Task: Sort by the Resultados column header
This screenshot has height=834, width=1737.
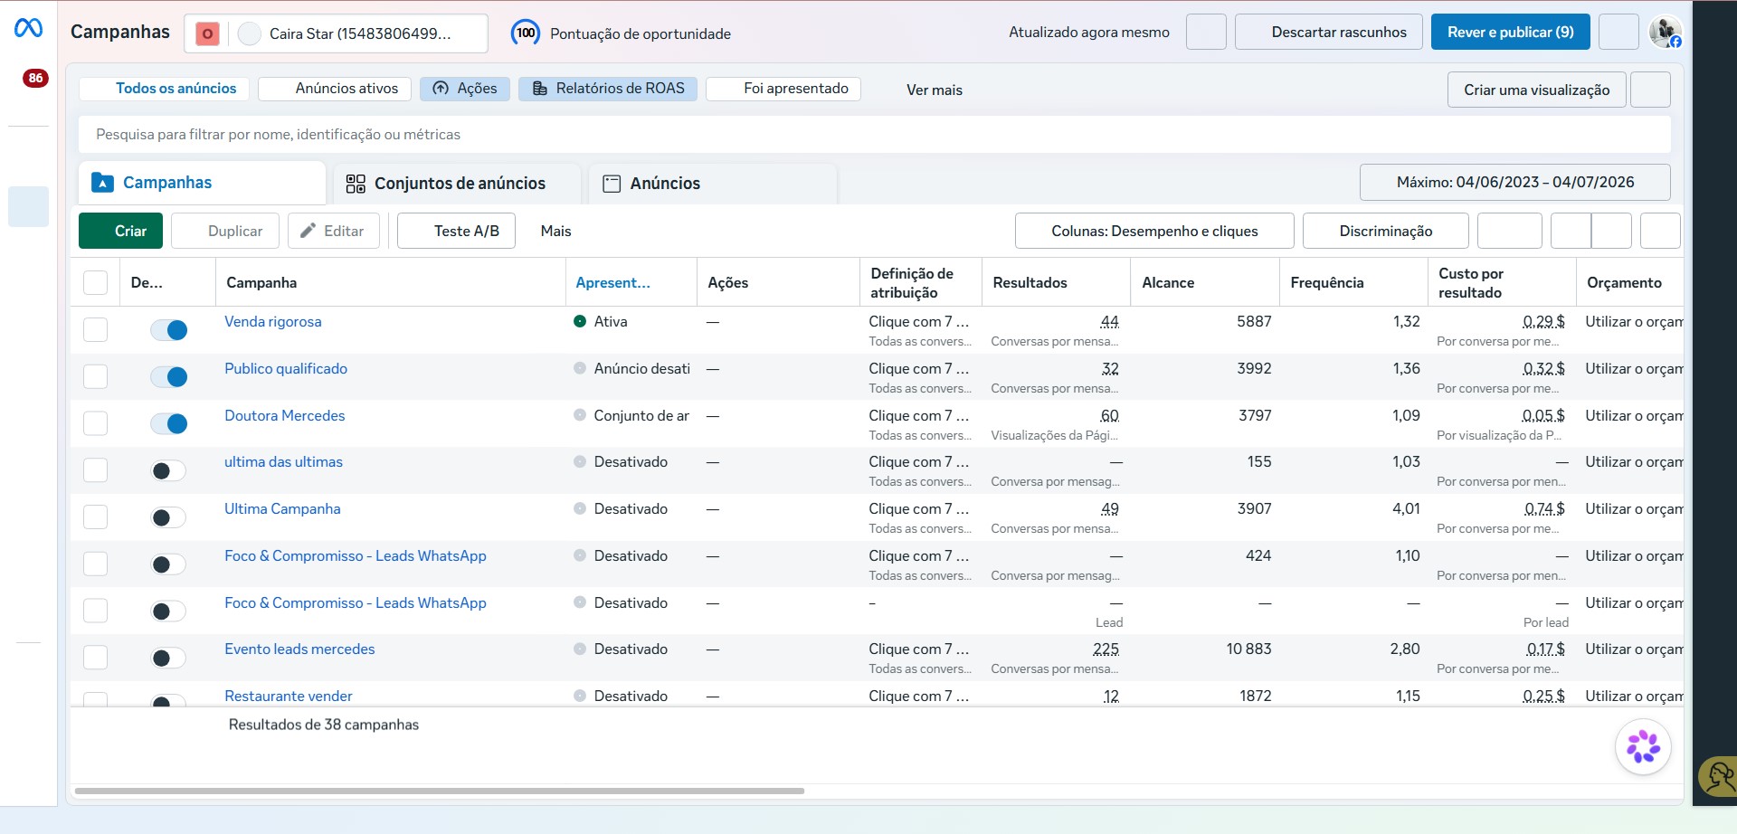Action: (1055, 282)
